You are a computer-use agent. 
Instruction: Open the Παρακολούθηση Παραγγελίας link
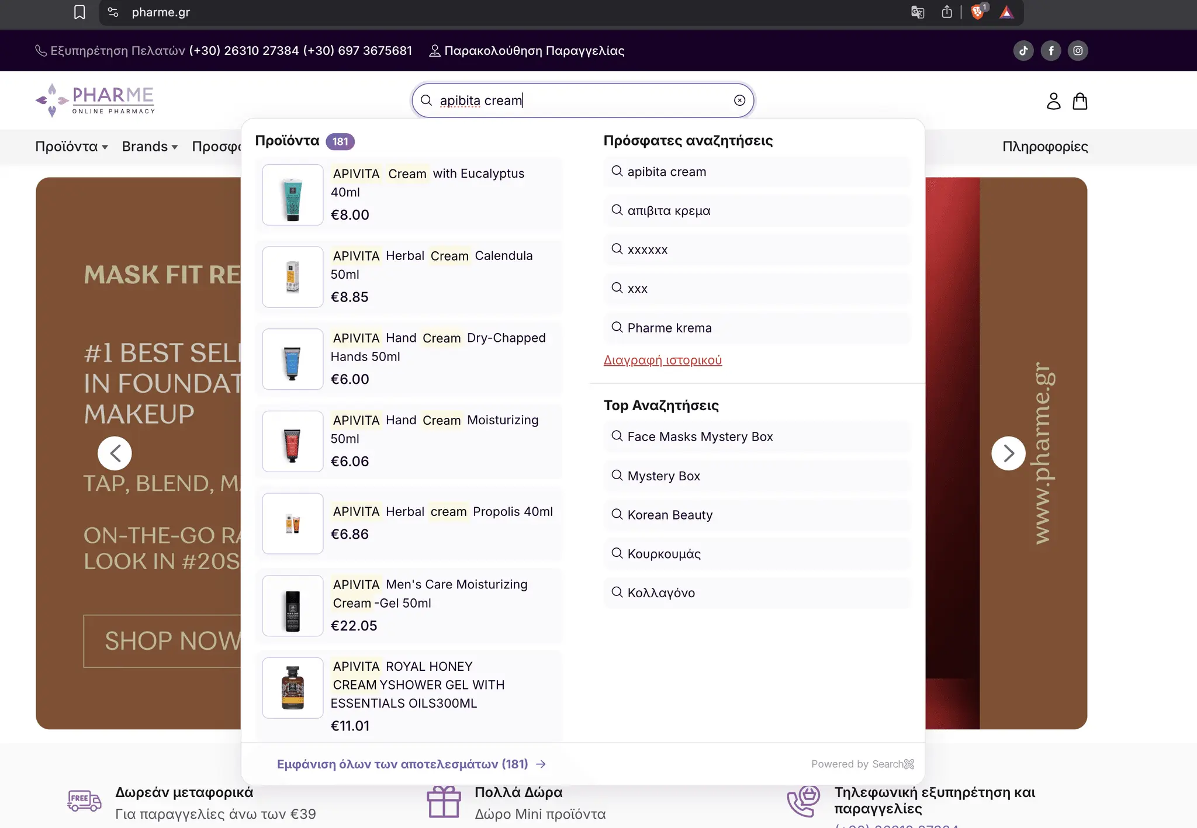click(527, 51)
